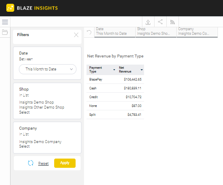Click the Net Revenue by Payment Type title
This screenshot has height=185, width=223.
coord(115,56)
